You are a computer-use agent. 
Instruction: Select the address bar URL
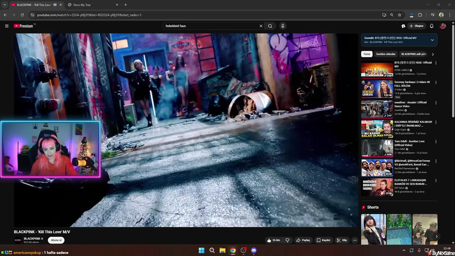point(89,15)
